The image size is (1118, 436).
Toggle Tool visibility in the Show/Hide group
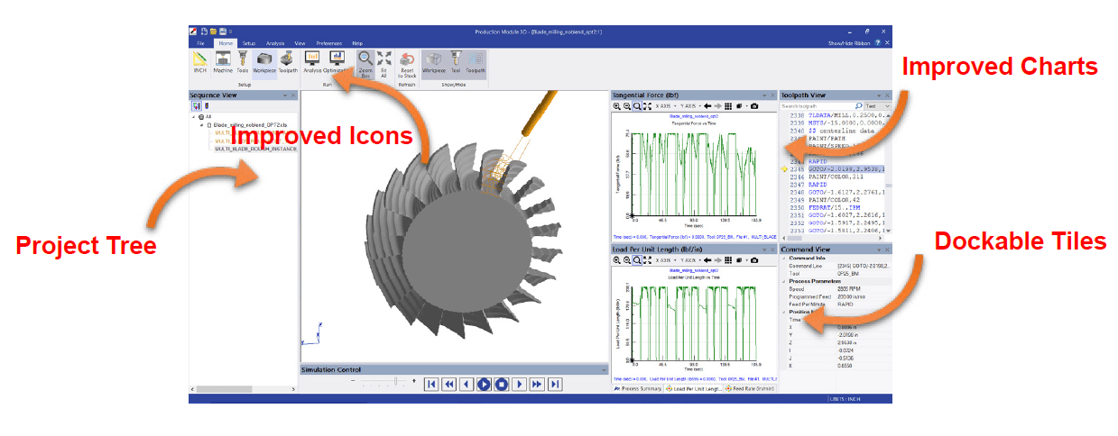coord(456,62)
